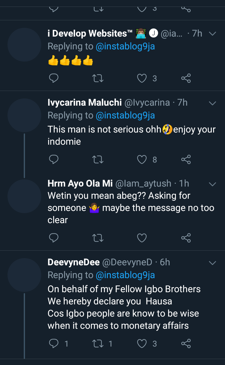Image resolution: width=225 pixels, height=365 pixels.
Task: Reply to Hrm Ayo Ola Mi's tweet
Action: click(x=54, y=238)
